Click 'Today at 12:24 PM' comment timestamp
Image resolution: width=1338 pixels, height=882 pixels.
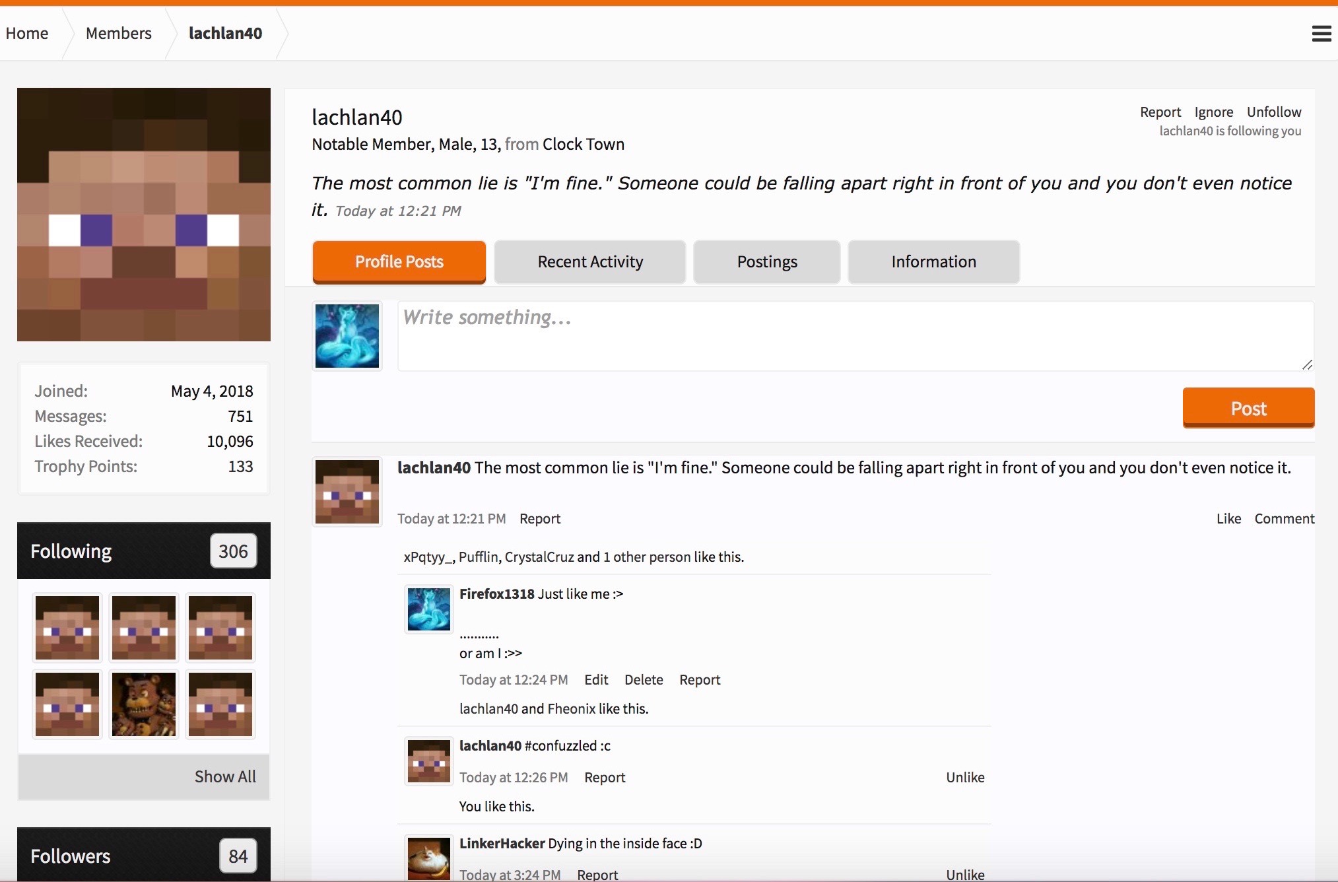click(514, 680)
